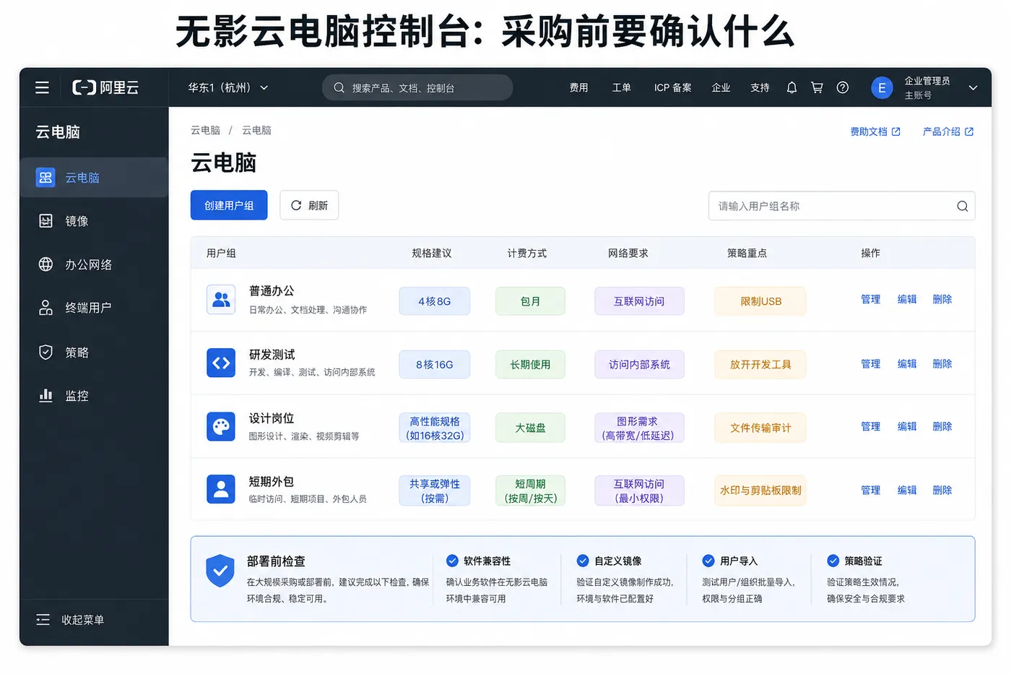Click the 自定义镜像 check mark

coord(583,561)
